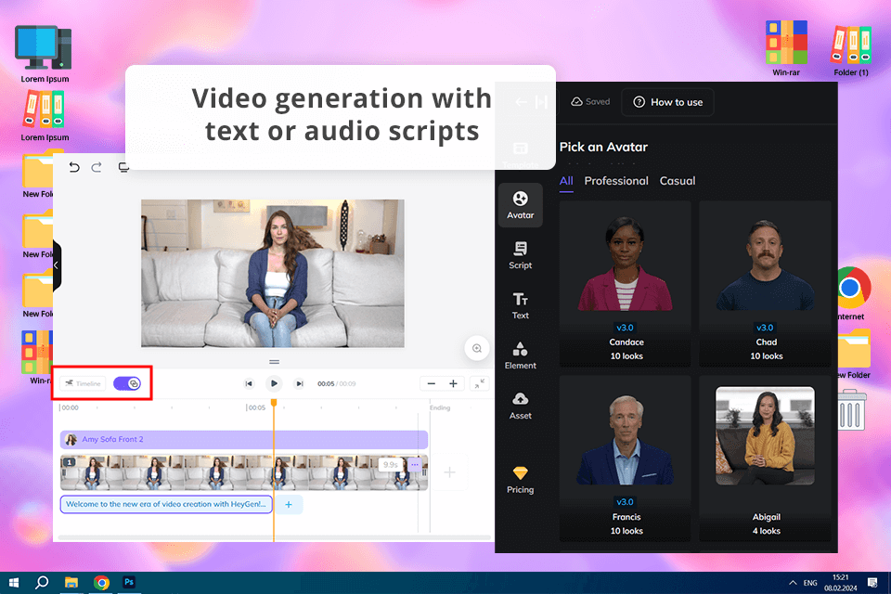
Task: Toggle the timeline mode switch
Action: coord(127,383)
